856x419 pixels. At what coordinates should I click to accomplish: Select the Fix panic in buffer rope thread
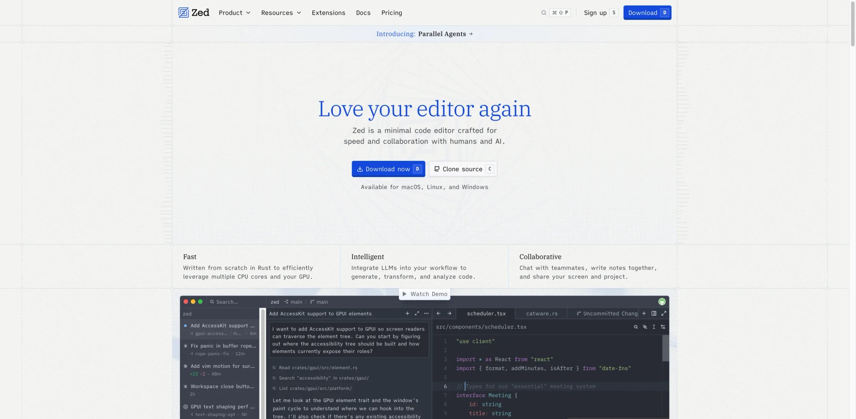point(220,350)
